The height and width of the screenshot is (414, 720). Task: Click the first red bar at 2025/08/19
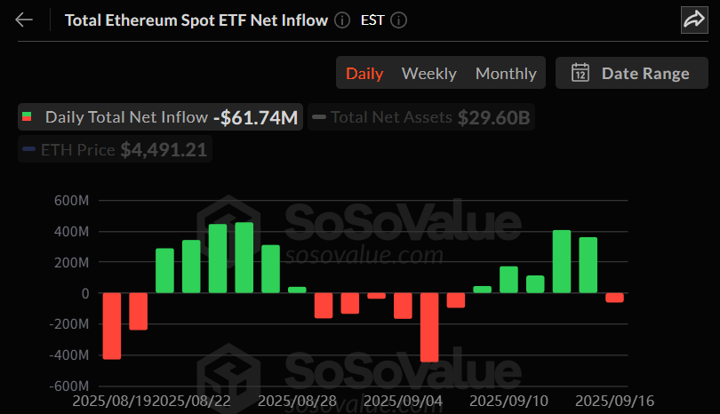pos(112,326)
